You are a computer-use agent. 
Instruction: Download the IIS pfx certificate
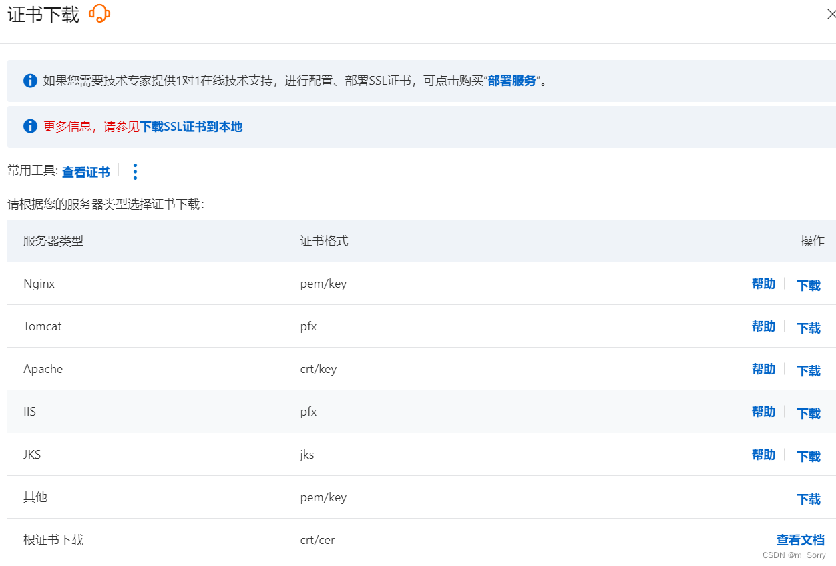pos(808,412)
